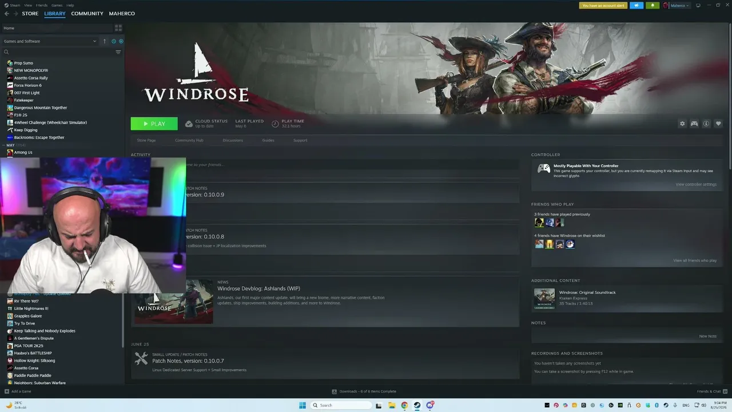
Task: Go to the COMMUNITY section
Action: click(x=87, y=14)
